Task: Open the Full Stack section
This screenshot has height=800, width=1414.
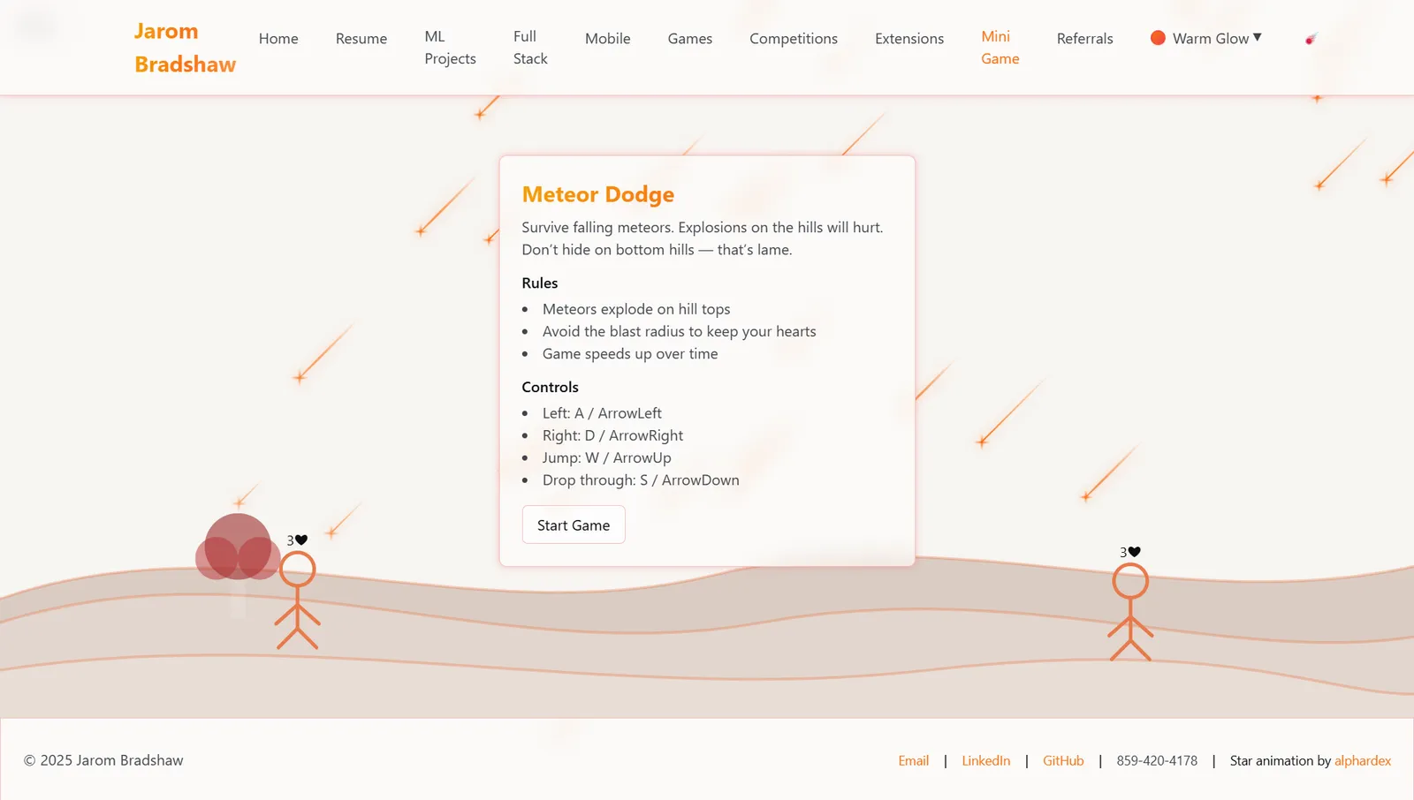Action: pos(530,48)
